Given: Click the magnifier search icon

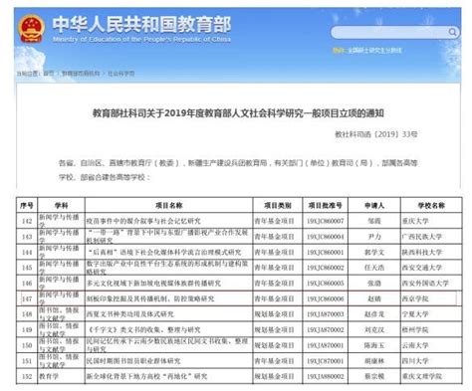Looking at the screenshot, I should pos(452,32).
